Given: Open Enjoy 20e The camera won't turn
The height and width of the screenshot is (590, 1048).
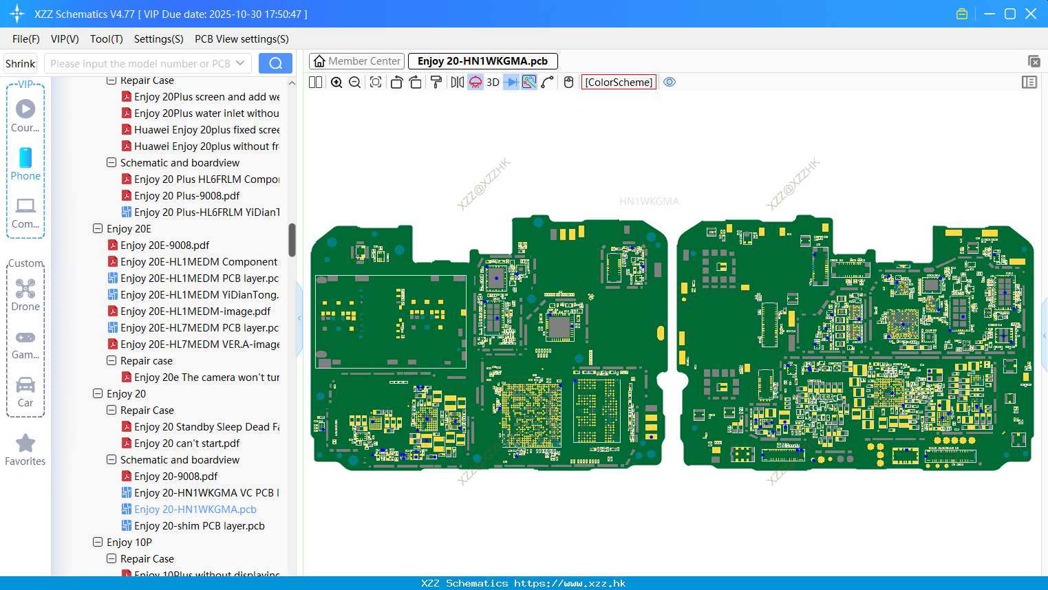Looking at the screenshot, I should pyautogui.click(x=206, y=378).
